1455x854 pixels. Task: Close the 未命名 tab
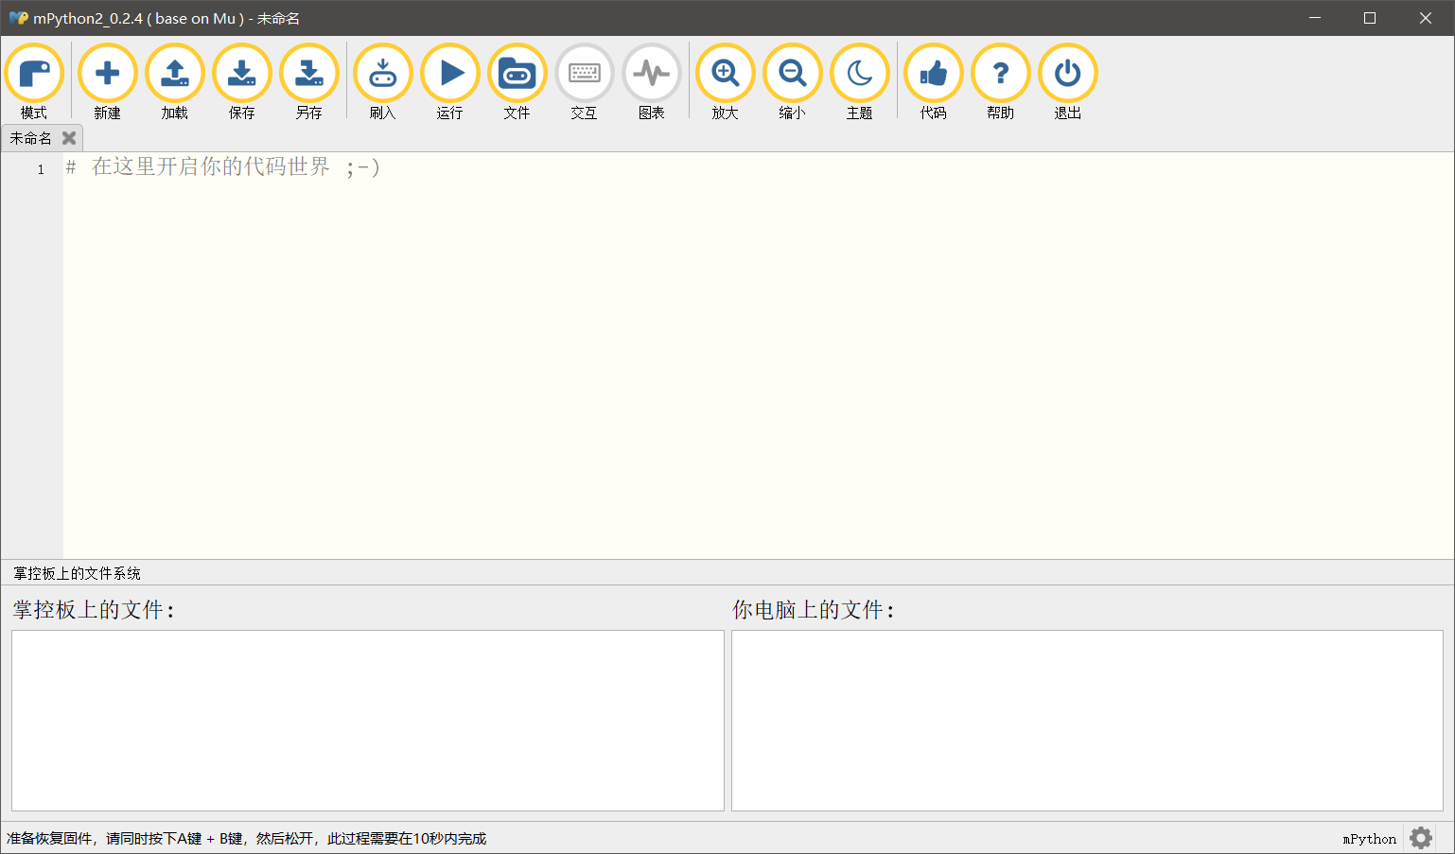point(69,138)
